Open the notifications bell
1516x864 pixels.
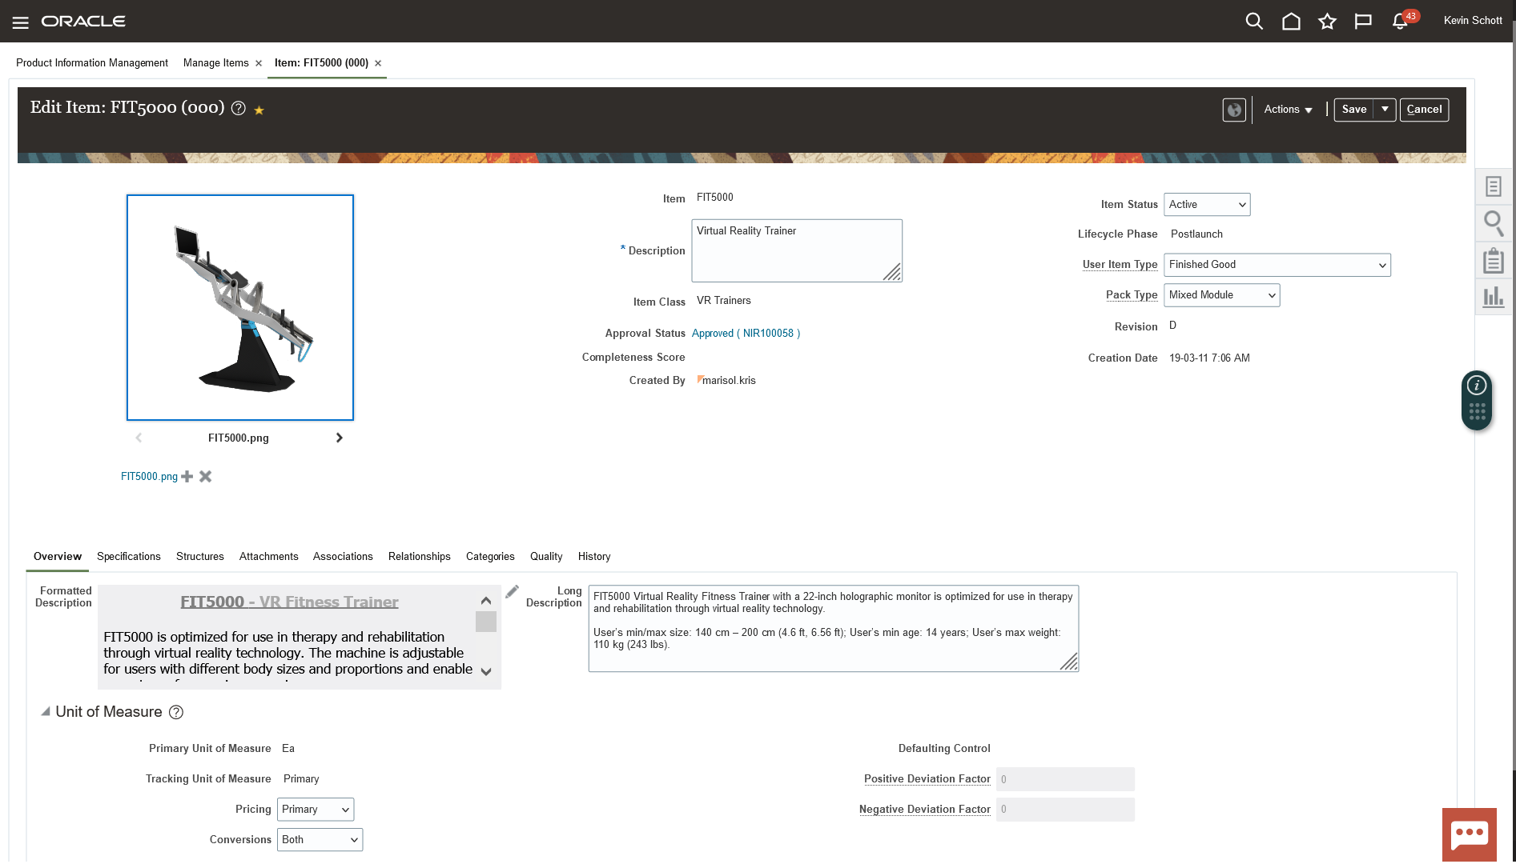tap(1400, 22)
